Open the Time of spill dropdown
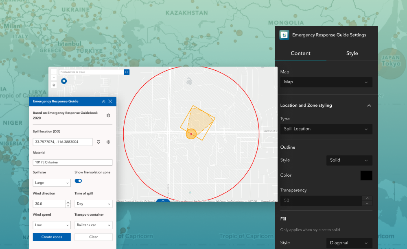This screenshot has height=249, width=407. click(93, 204)
